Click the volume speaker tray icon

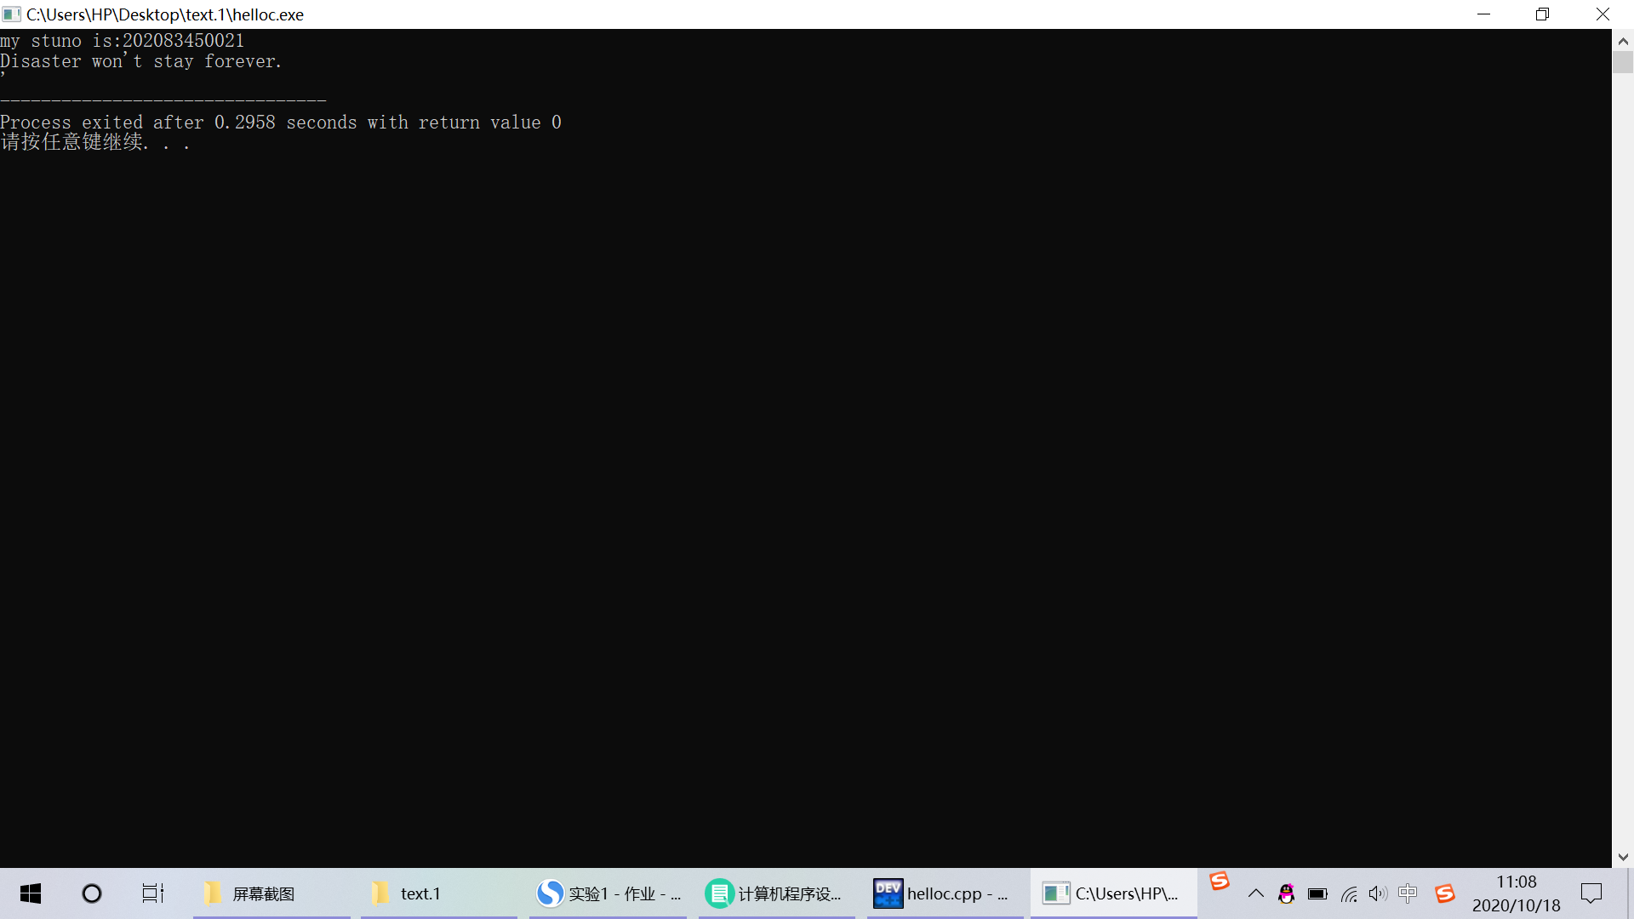point(1378,893)
